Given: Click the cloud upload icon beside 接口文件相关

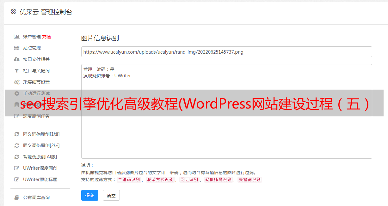Looking at the screenshot, I should pos(17,59).
